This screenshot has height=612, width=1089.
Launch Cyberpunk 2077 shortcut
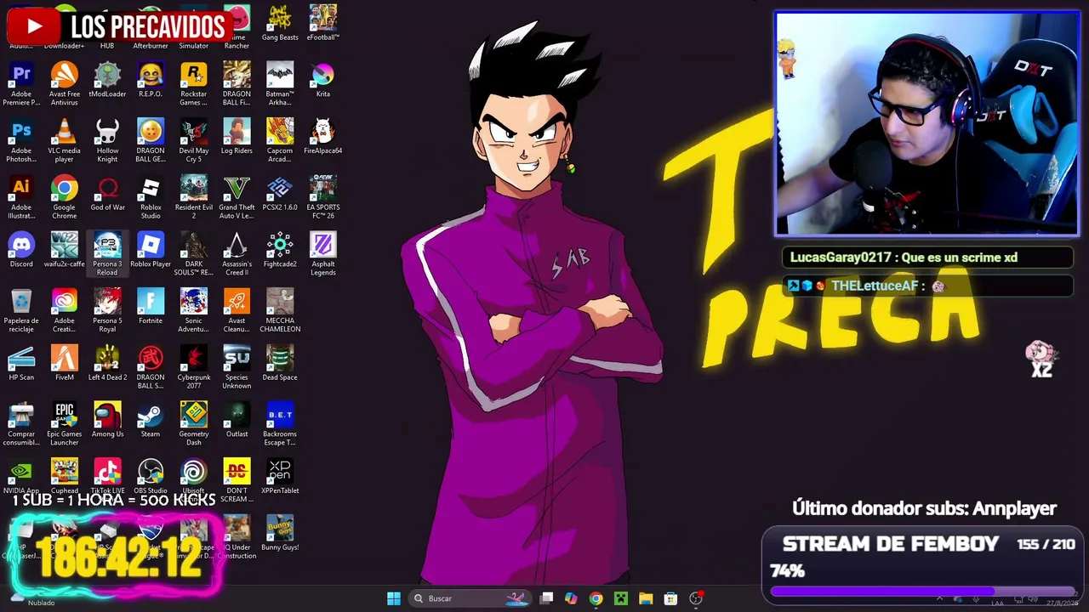coord(194,368)
